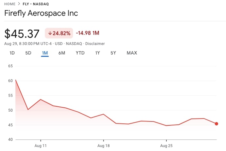Go to the HOME breadcrumb link
The width and height of the screenshot is (226, 151).
point(10,4)
